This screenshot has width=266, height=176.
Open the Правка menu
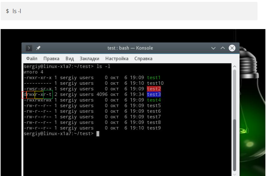pyautogui.click(x=51, y=58)
